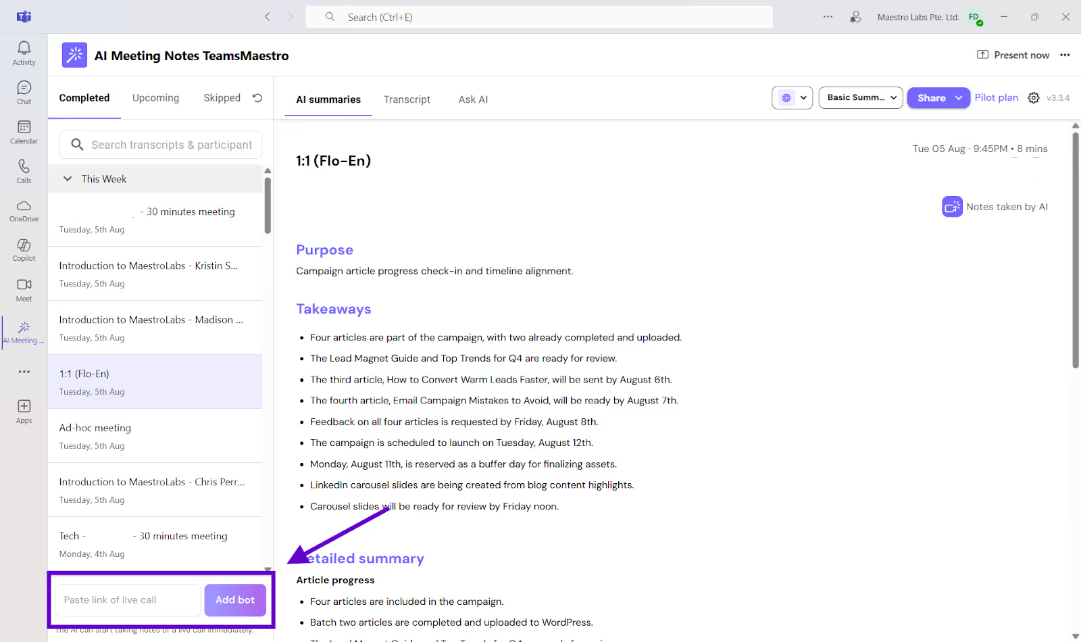Image resolution: width=1081 pixels, height=642 pixels.
Task: Click the Teams Search (Ctrl+E) box
Action: [x=539, y=17]
